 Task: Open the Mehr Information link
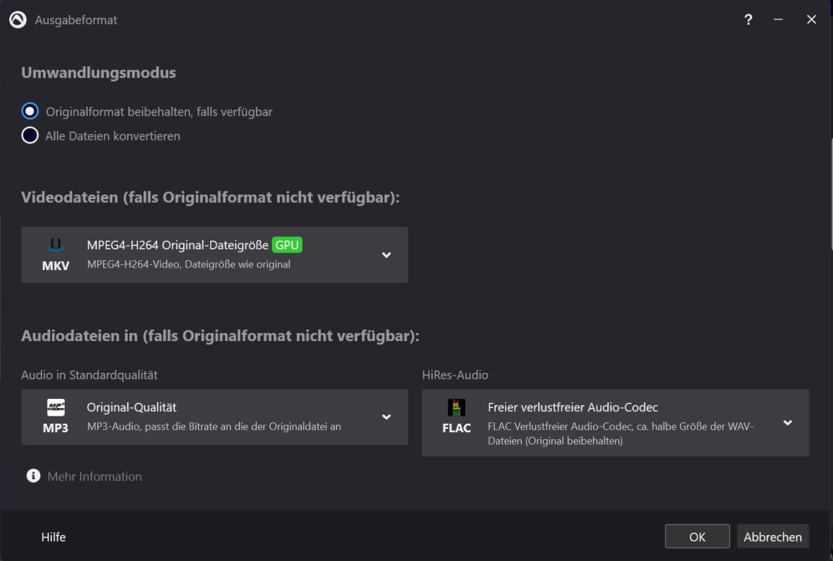tap(94, 476)
